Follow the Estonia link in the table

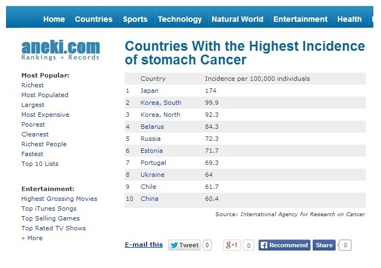[x=151, y=151]
